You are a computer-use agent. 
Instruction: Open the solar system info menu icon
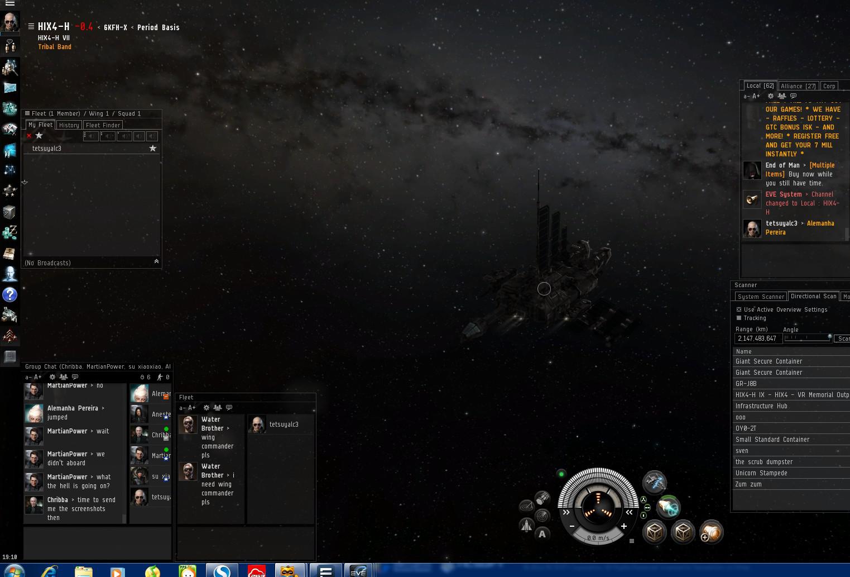pyautogui.click(x=31, y=26)
